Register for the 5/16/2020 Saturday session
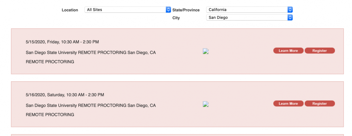The image size is (352, 136). coord(320,104)
